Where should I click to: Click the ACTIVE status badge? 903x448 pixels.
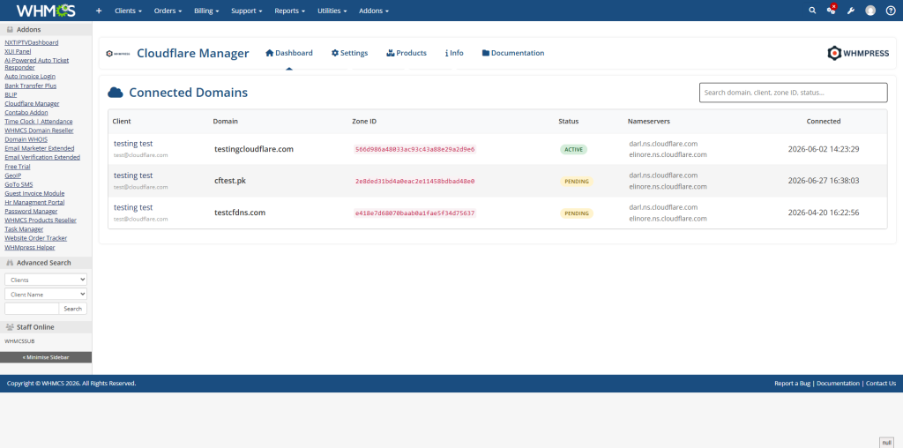(x=573, y=150)
